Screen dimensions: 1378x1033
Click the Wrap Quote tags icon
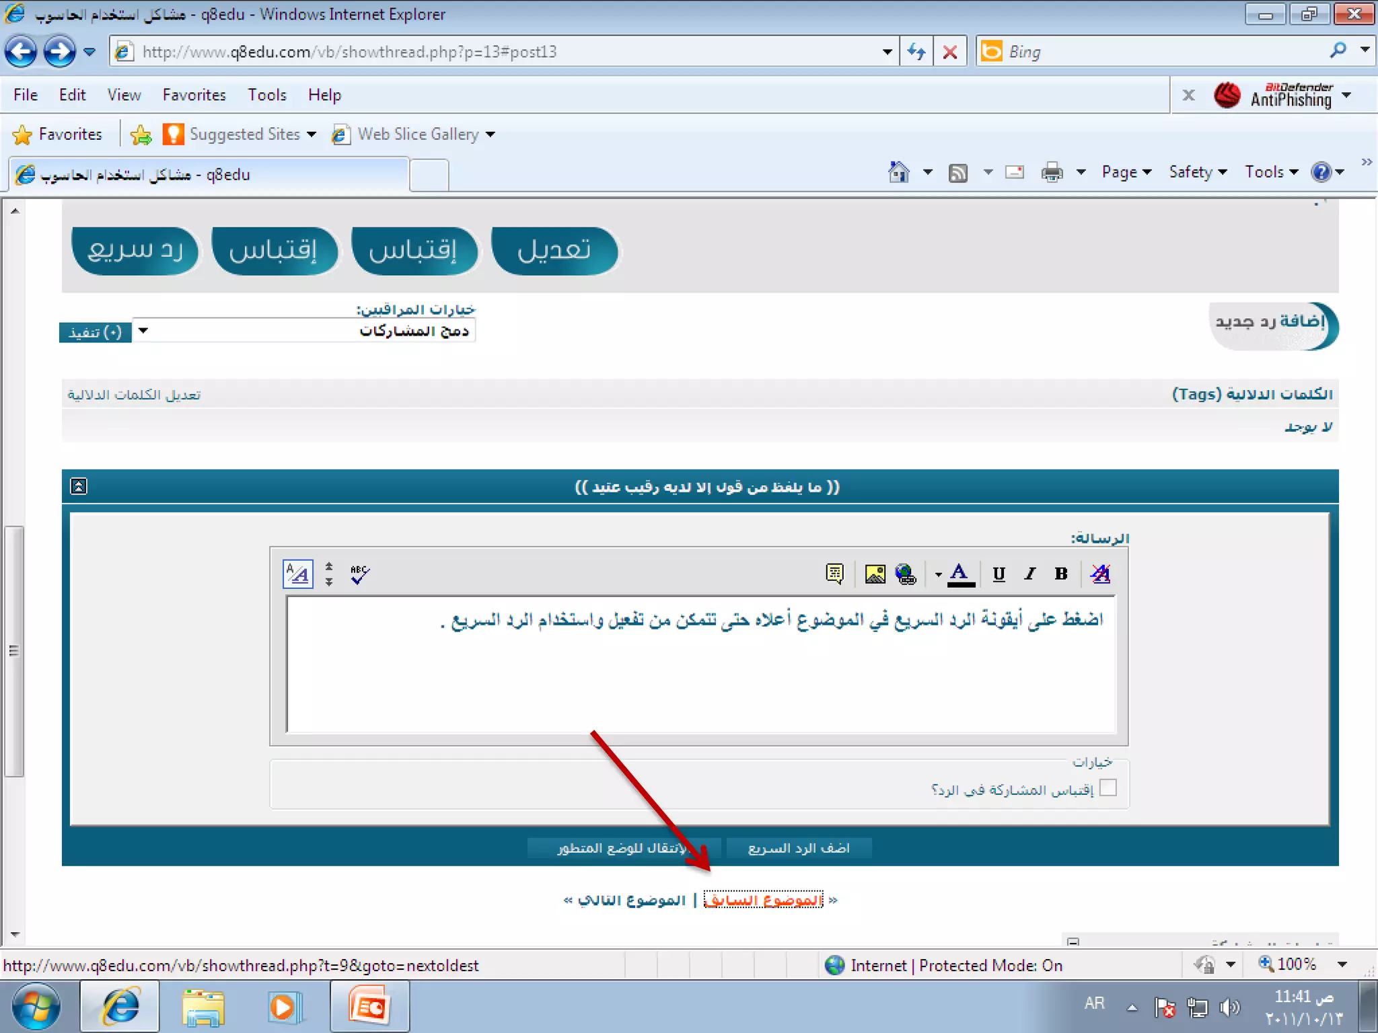point(834,574)
